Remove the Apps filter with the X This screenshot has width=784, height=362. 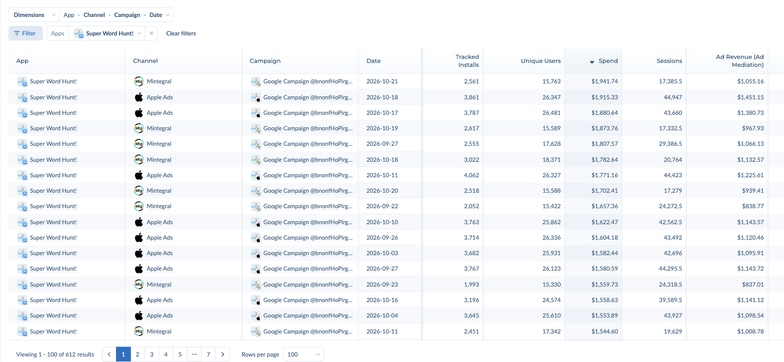click(x=151, y=33)
